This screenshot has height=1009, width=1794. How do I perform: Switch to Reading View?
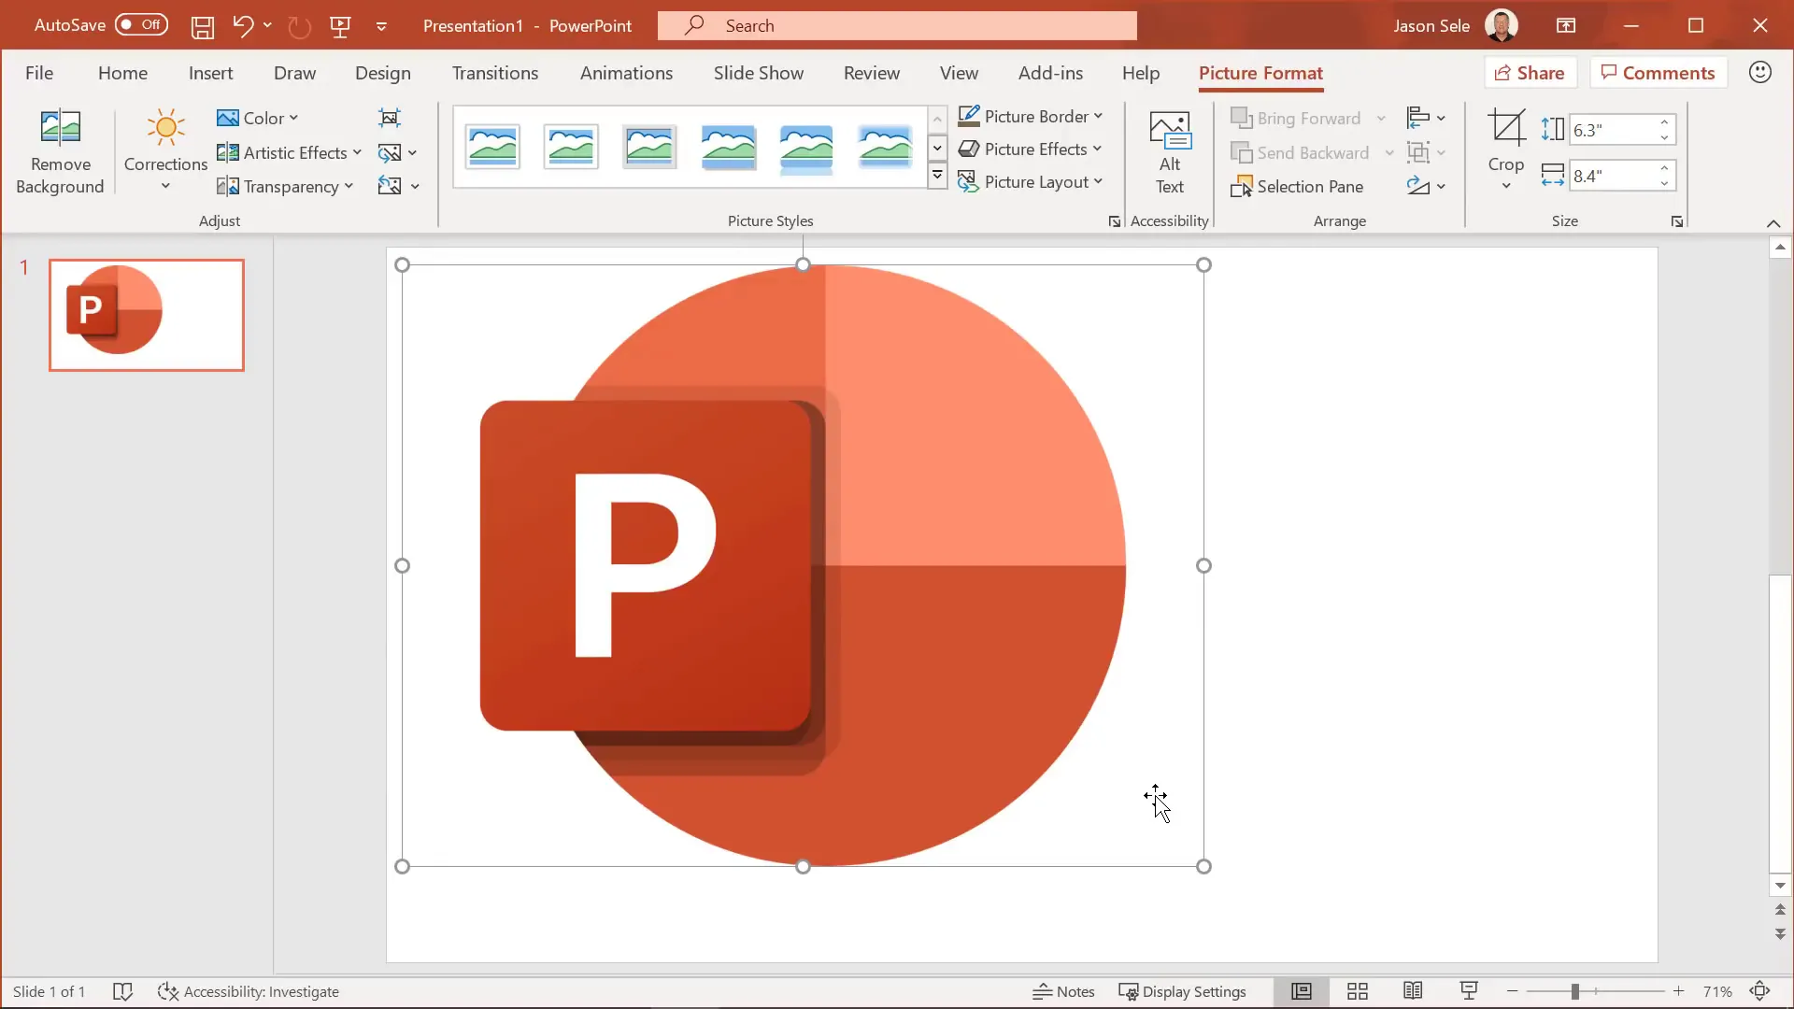(1413, 991)
